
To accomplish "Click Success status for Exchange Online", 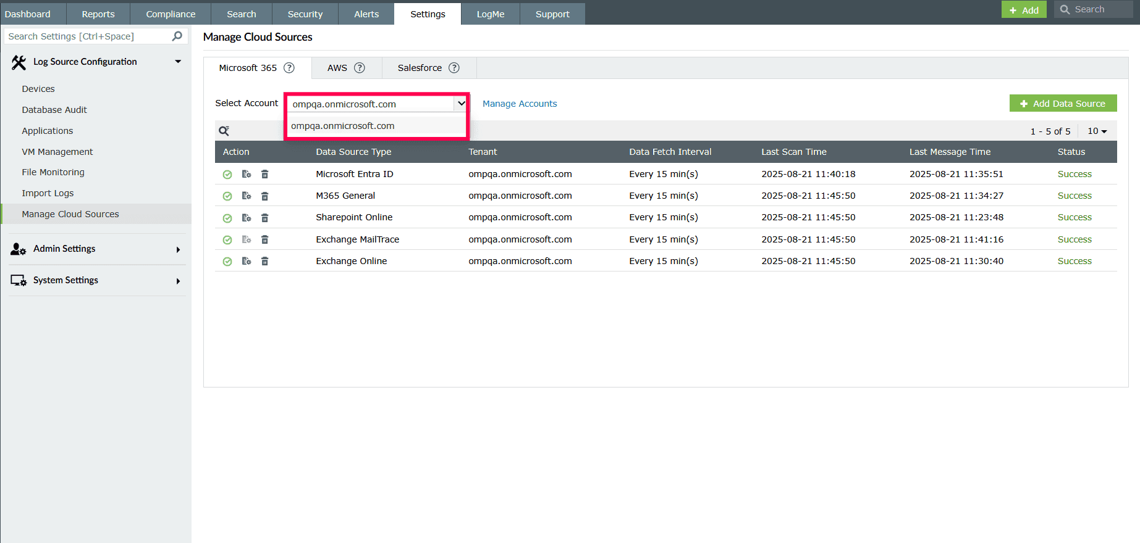I will [x=1075, y=261].
